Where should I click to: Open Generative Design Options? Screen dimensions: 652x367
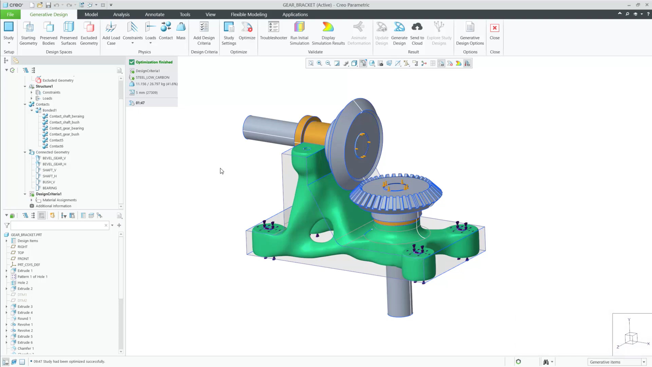click(470, 33)
